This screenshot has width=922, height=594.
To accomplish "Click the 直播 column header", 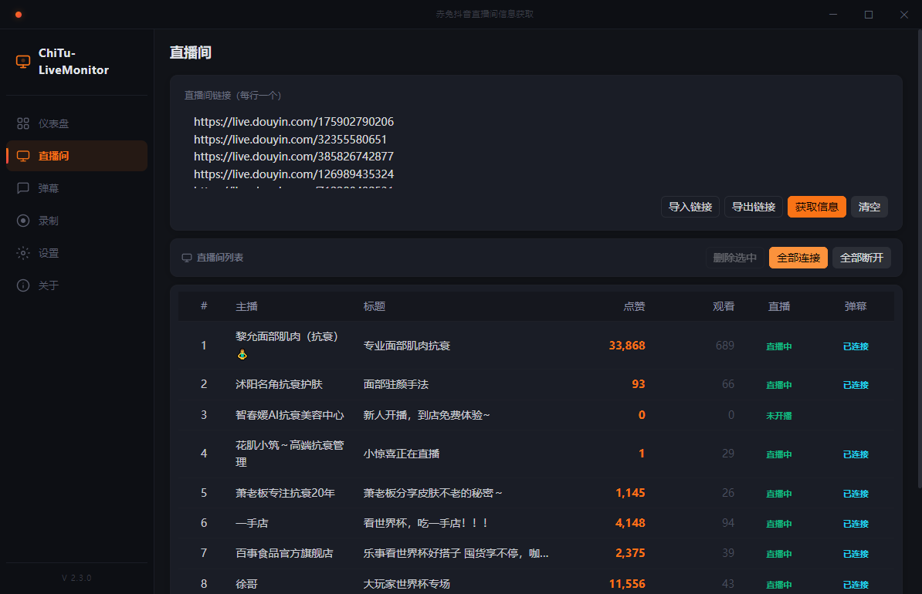I will 779,307.
